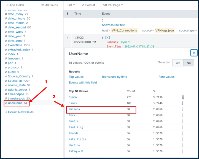Click Events with this field link
The width and height of the screenshot is (199, 159).
[83, 82]
